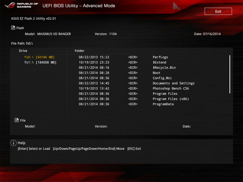Click the ASUS EZ Flash 2 Utility title
243x182 pixels.
pyautogui.click(x=33, y=19)
